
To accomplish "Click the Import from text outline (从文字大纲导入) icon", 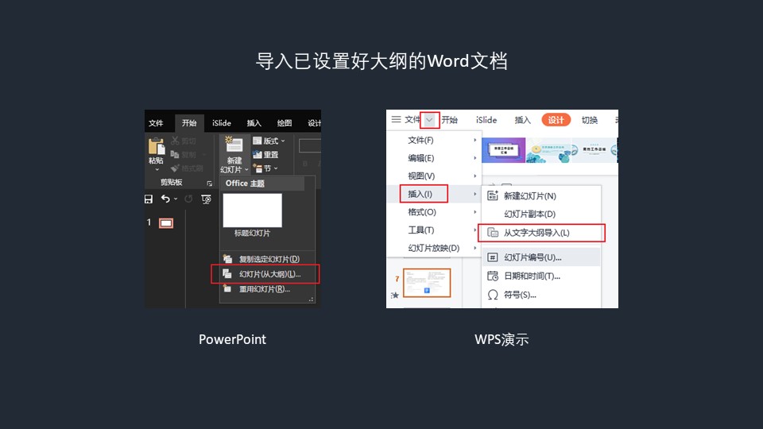I will click(x=493, y=233).
